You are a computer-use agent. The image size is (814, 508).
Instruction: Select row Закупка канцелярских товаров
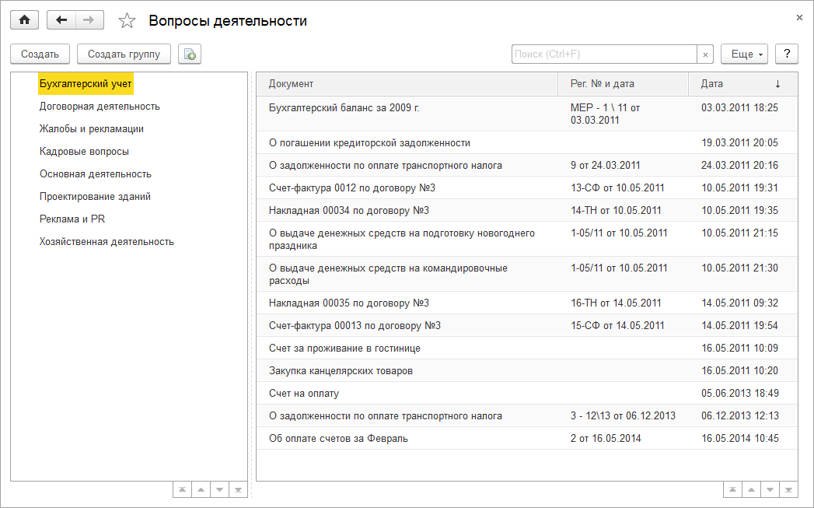pos(527,371)
